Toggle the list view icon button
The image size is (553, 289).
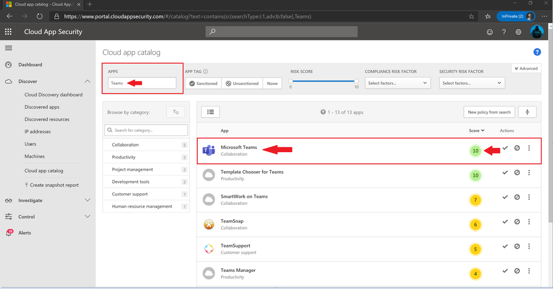tap(211, 112)
